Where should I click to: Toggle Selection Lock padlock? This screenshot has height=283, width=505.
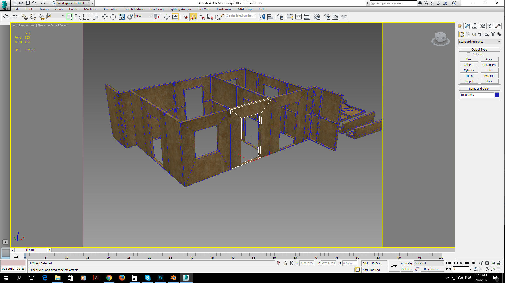tap(285, 263)
